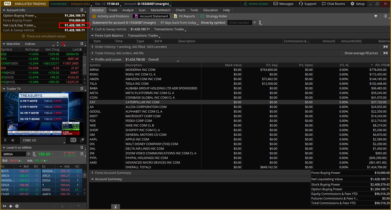Mute Trader TV speaker
The image size is (391, 210).
[13, 140]
